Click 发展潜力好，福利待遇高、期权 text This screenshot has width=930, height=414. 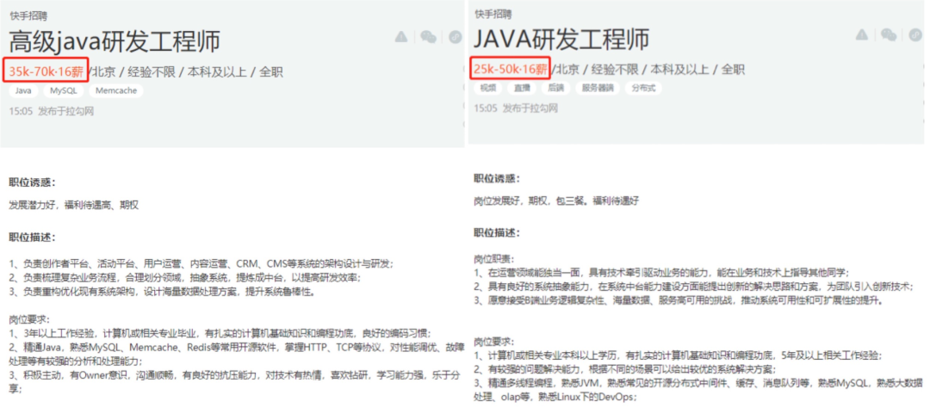pos(74,205)
